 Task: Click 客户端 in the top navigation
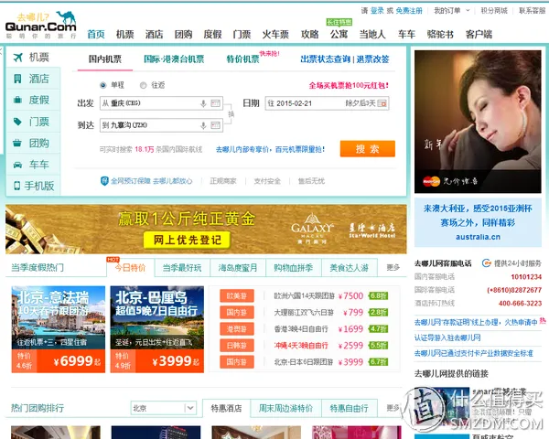click(479, 35)
